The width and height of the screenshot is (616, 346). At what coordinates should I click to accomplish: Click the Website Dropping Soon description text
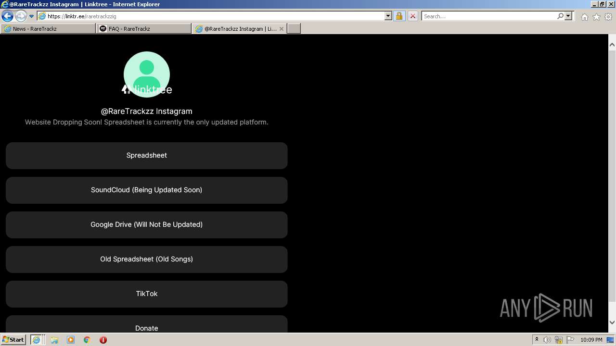[x=147, y=122]
